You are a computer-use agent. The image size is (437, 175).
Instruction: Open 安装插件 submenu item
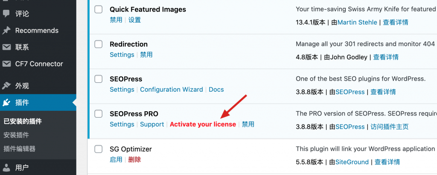point(16,135)
